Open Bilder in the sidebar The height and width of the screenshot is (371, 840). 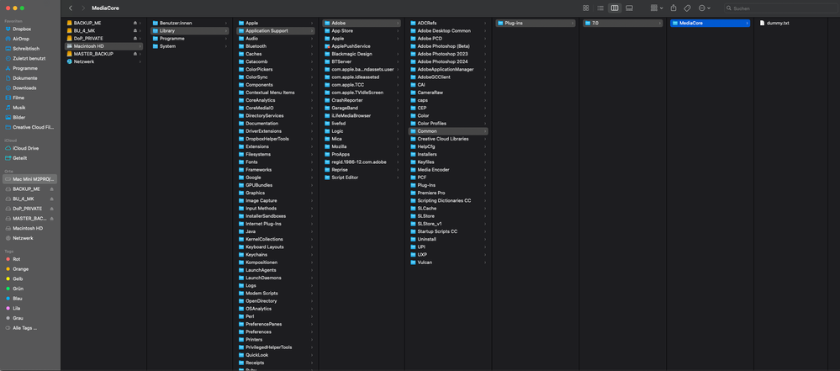(x=19, y=117)
